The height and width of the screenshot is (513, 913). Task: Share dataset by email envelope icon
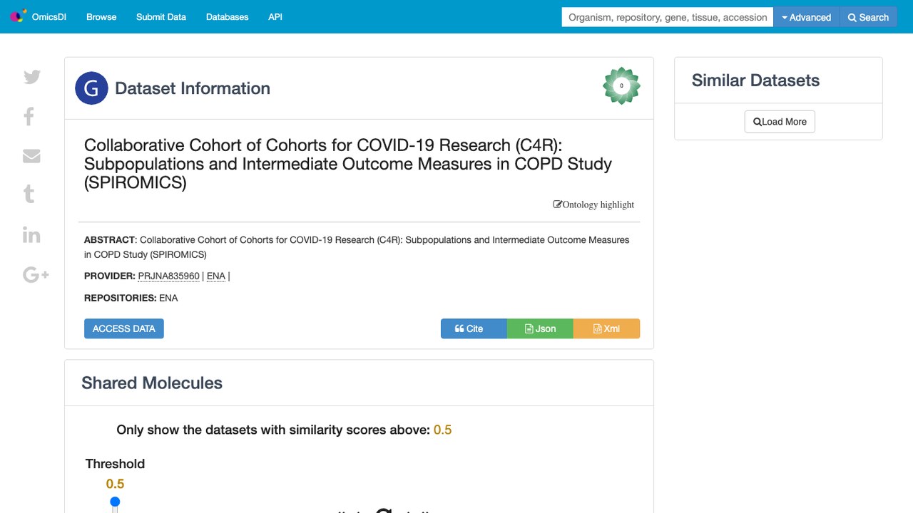[31, 155]
